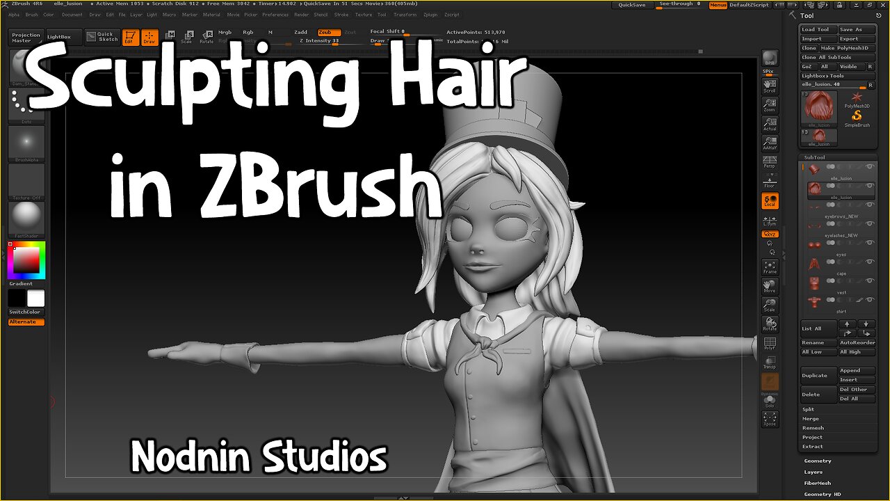This screenshot has height=501, width=890.
Task: Enable Zadd mode
Action: [301, 32]
